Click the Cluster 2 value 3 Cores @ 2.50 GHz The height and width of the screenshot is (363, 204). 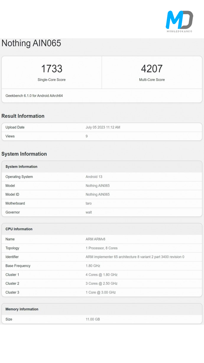pyautogui.click(x=101, y=283)
